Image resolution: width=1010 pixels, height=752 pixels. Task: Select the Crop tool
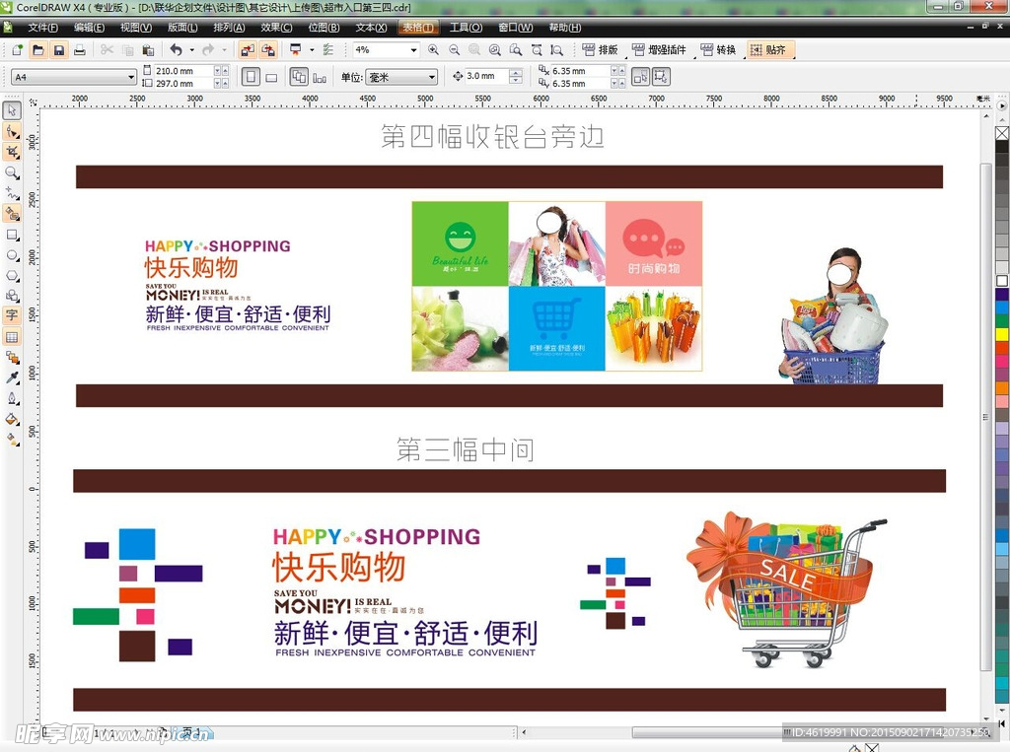12,152
